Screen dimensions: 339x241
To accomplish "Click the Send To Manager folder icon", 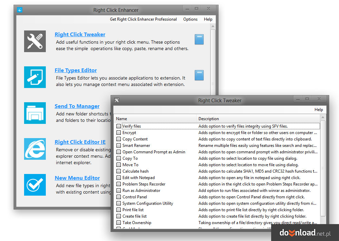I will (35, 113).
